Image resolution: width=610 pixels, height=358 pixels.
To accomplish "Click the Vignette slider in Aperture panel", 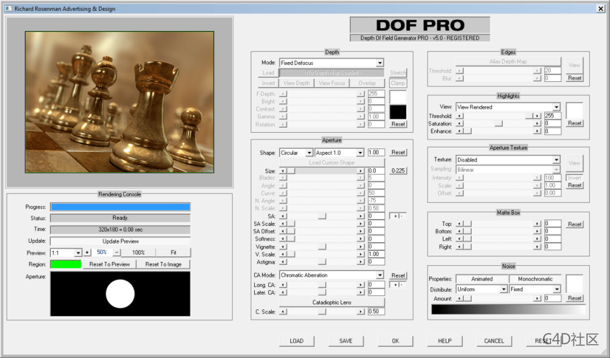I will coord(322,247).
